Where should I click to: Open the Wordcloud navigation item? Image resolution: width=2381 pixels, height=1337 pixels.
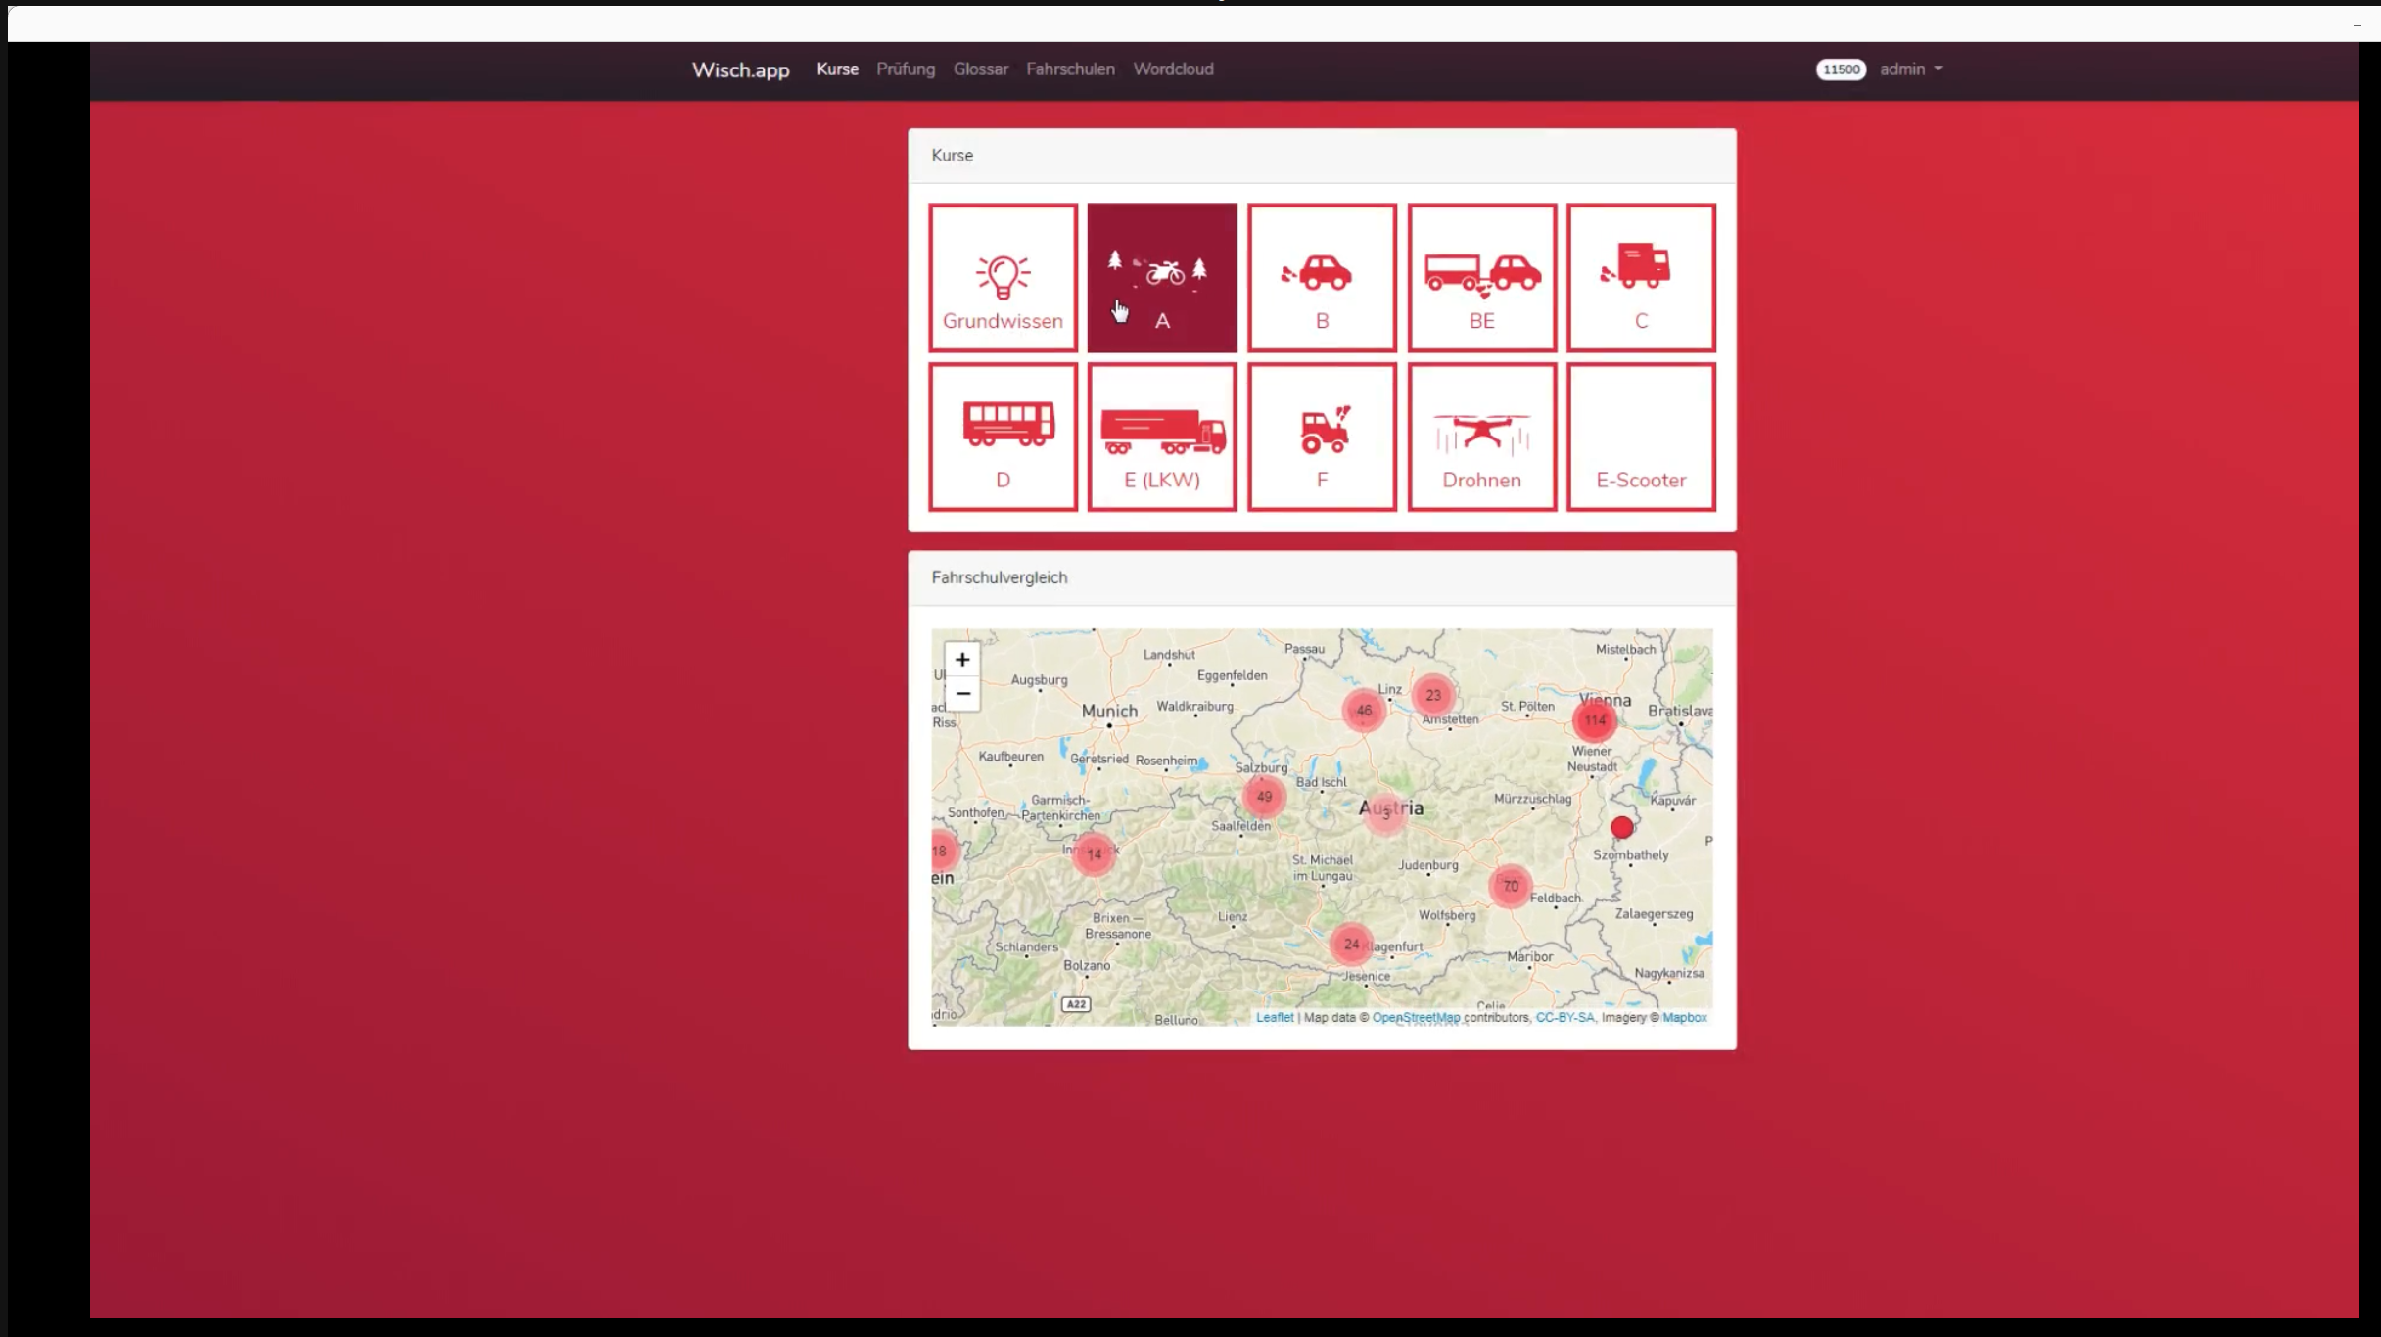click(1173, 69)
